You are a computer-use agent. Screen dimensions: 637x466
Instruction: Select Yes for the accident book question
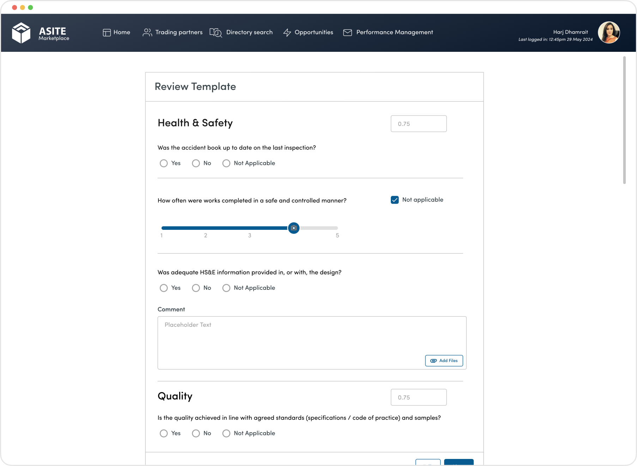[x=164, y=163]
